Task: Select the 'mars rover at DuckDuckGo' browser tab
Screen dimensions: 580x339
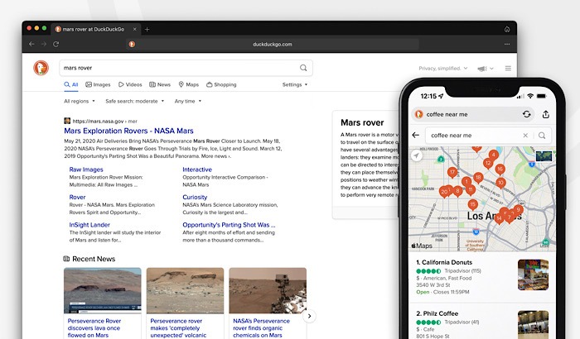Action: [x=95, y=29]
